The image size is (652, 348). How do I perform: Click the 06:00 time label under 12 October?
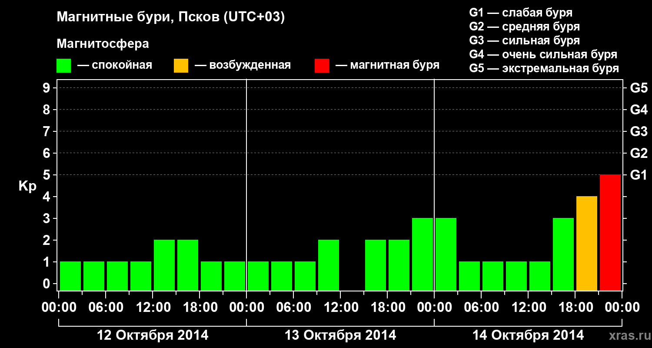click(106, 307)
